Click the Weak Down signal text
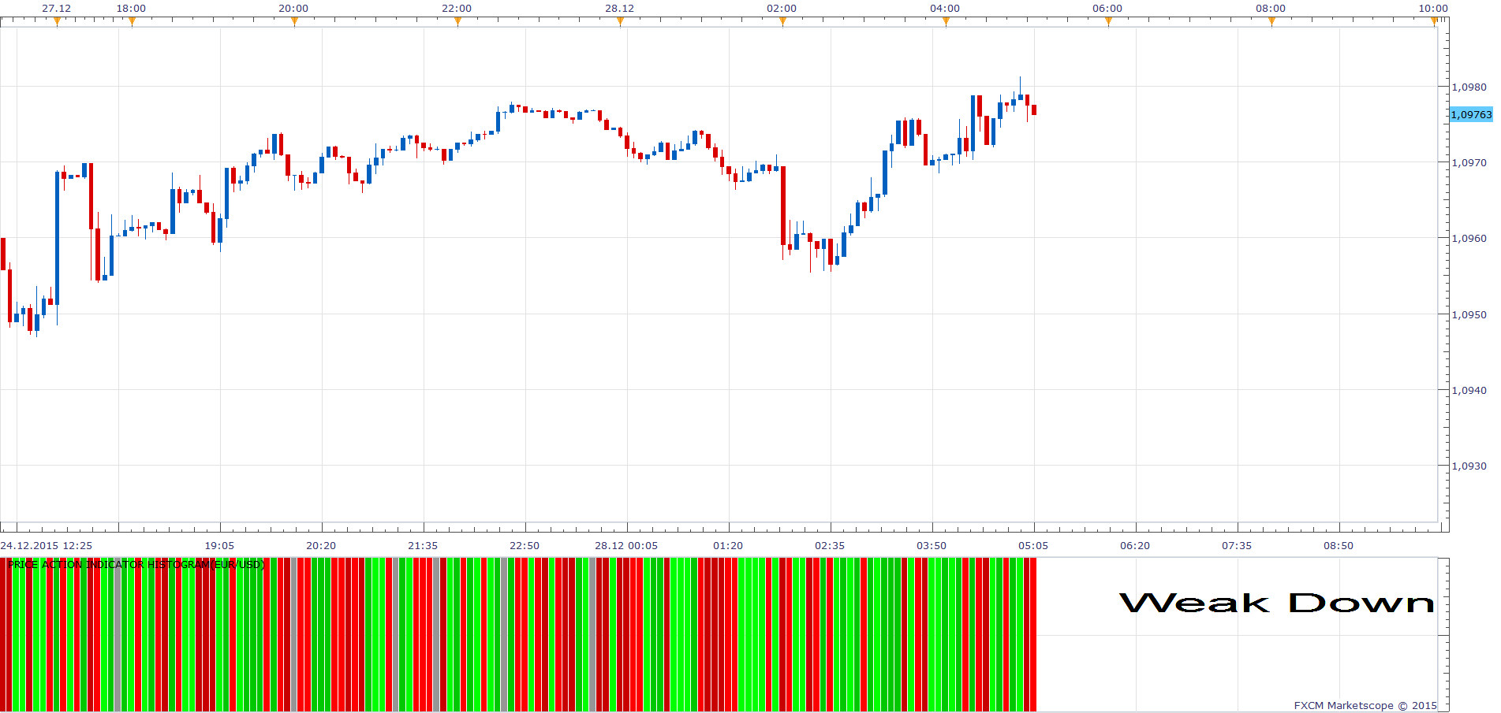The image size is (1501, 713). click(x=1277, y=603)
